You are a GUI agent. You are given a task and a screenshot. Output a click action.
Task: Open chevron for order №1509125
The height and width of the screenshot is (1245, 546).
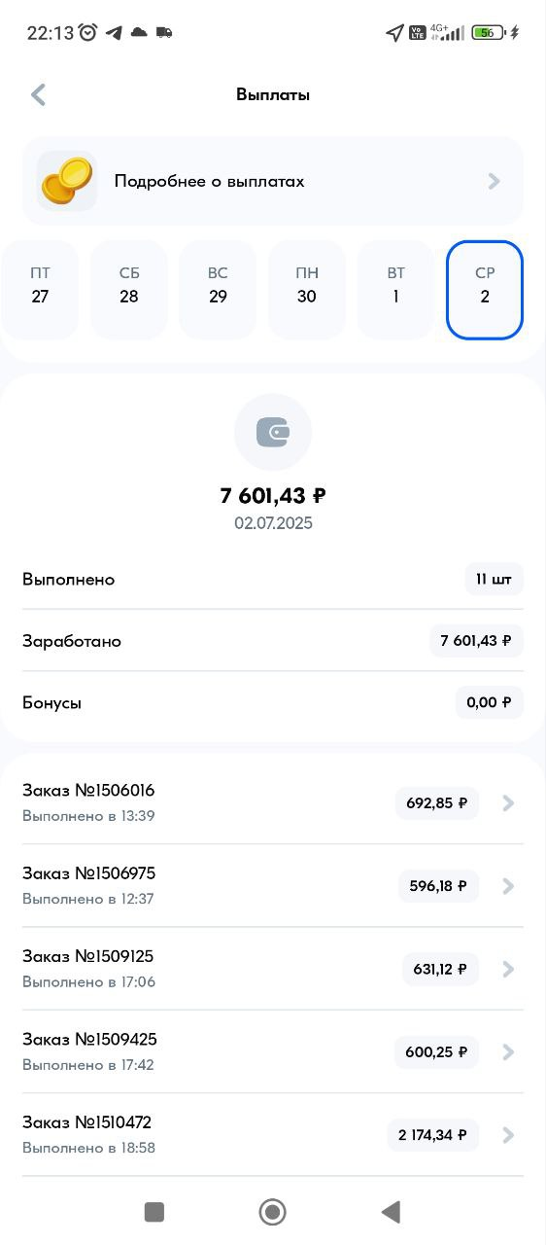(x=508, y=969)
